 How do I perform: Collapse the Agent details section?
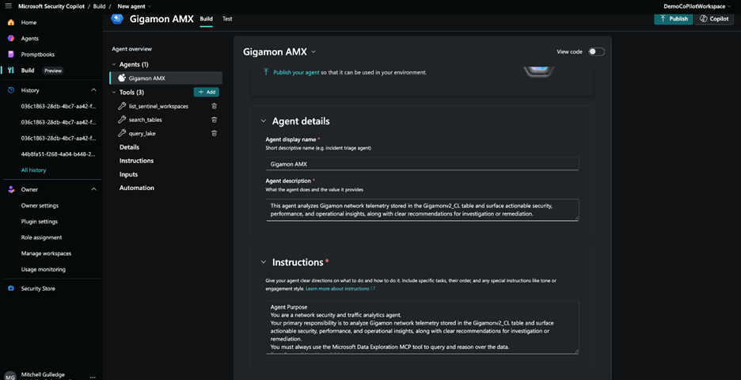click(x=263, y=121)
